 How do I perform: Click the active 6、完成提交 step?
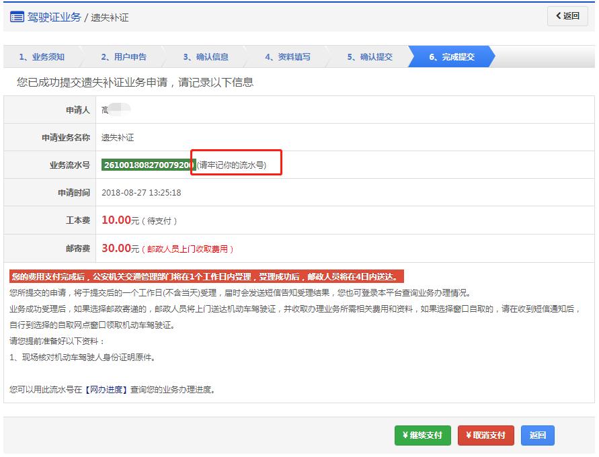point(452,57)
